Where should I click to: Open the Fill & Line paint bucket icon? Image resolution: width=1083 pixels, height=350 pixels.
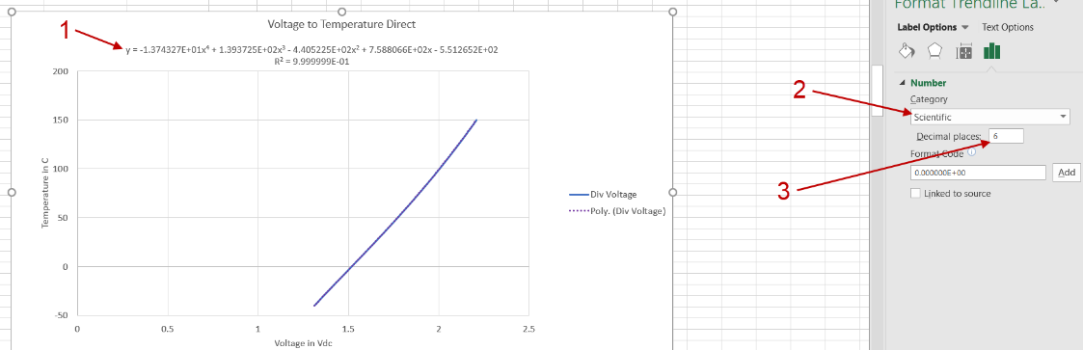point(907,52)
